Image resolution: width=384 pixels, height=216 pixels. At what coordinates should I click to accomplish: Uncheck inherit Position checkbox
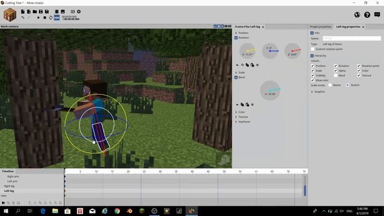pyautogui.click(x=313, y=66)
